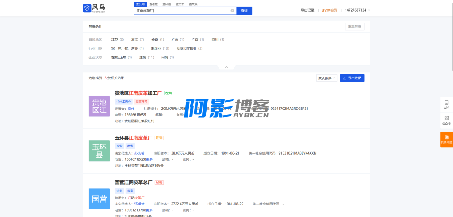The image size is (453, 217).
Task: Collapse the filter panel with the chevron
Action: coord(226,67)
